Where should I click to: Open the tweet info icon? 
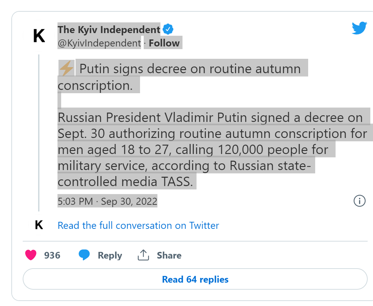tap(359, 201)
